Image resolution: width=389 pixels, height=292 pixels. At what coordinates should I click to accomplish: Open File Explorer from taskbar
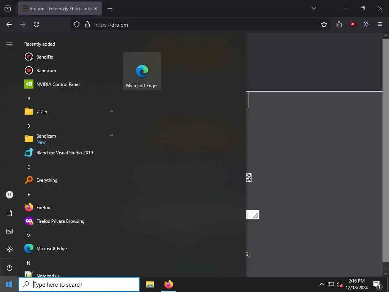point(150,284)
